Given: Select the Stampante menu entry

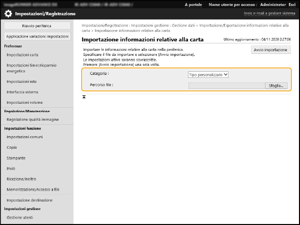Looking at the screenshot, I should [16, 158].
